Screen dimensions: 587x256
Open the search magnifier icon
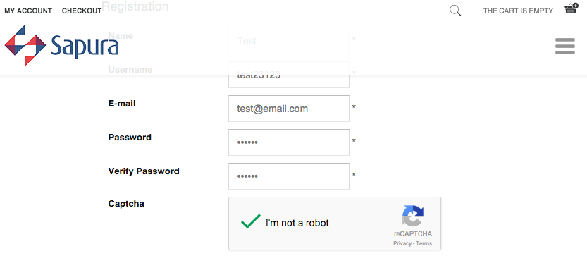click(455, 11)
